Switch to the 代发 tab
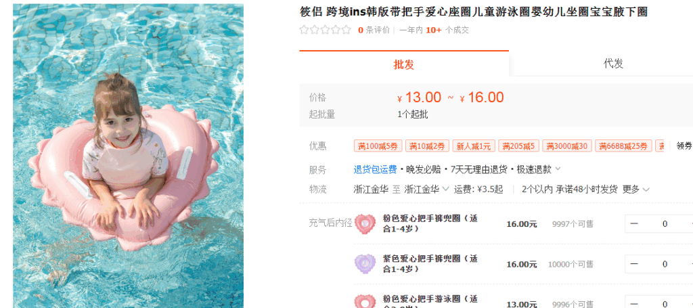The width and height of the screenshot is (693, 308). coord(613,64)
